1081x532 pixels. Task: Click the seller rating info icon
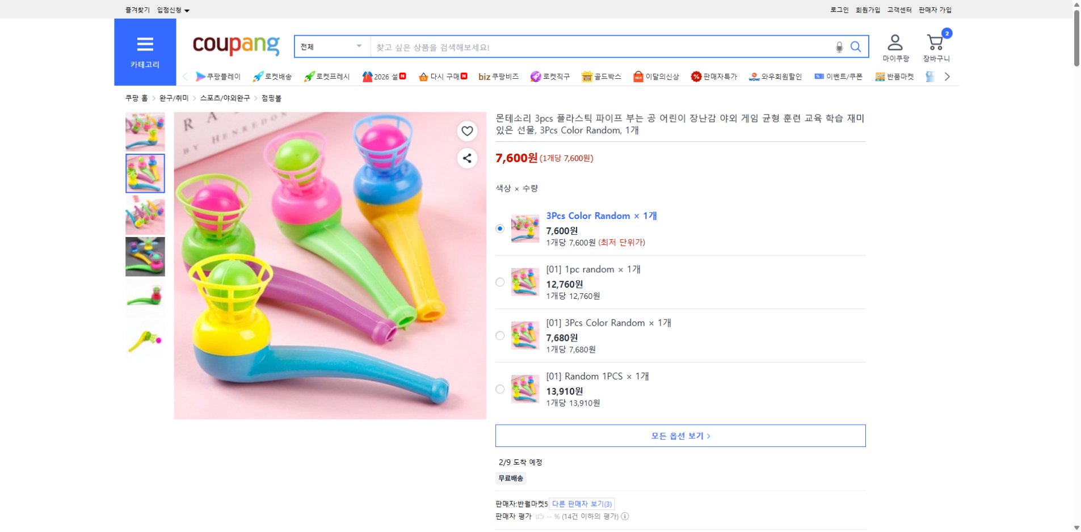[625, 517]
